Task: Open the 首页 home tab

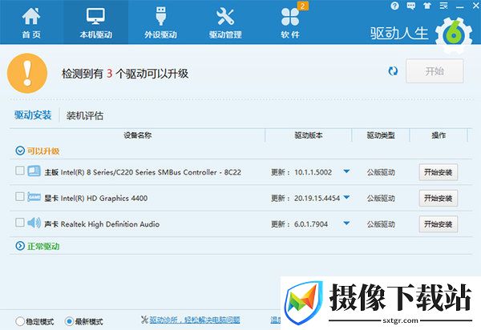Action: point(31,22)
